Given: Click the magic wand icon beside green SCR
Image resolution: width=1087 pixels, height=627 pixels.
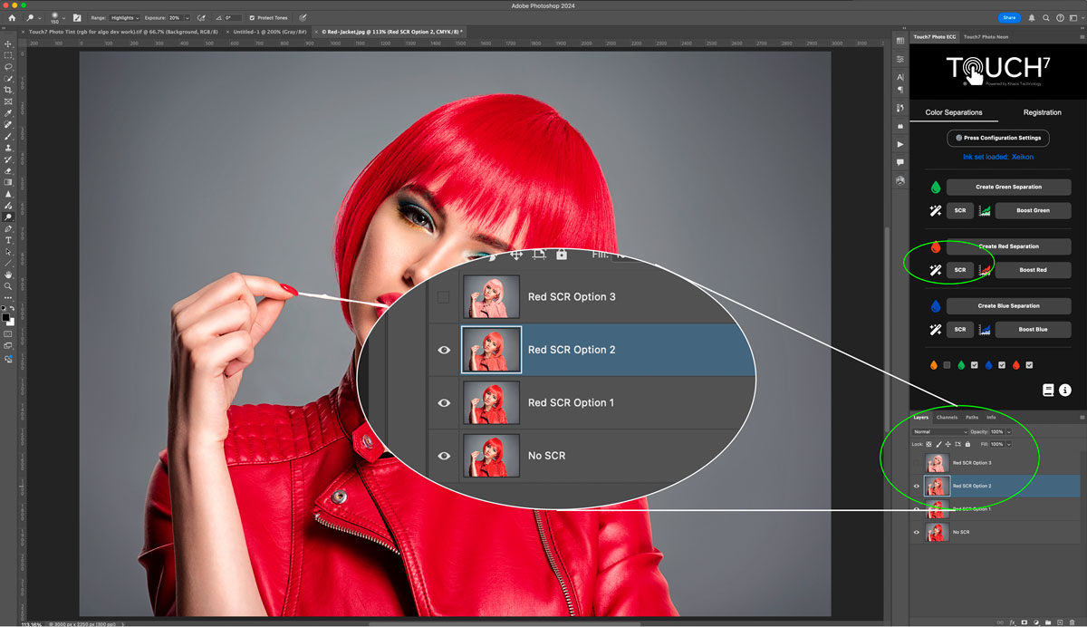Looking at the screenshot, I should click(936, 210).
